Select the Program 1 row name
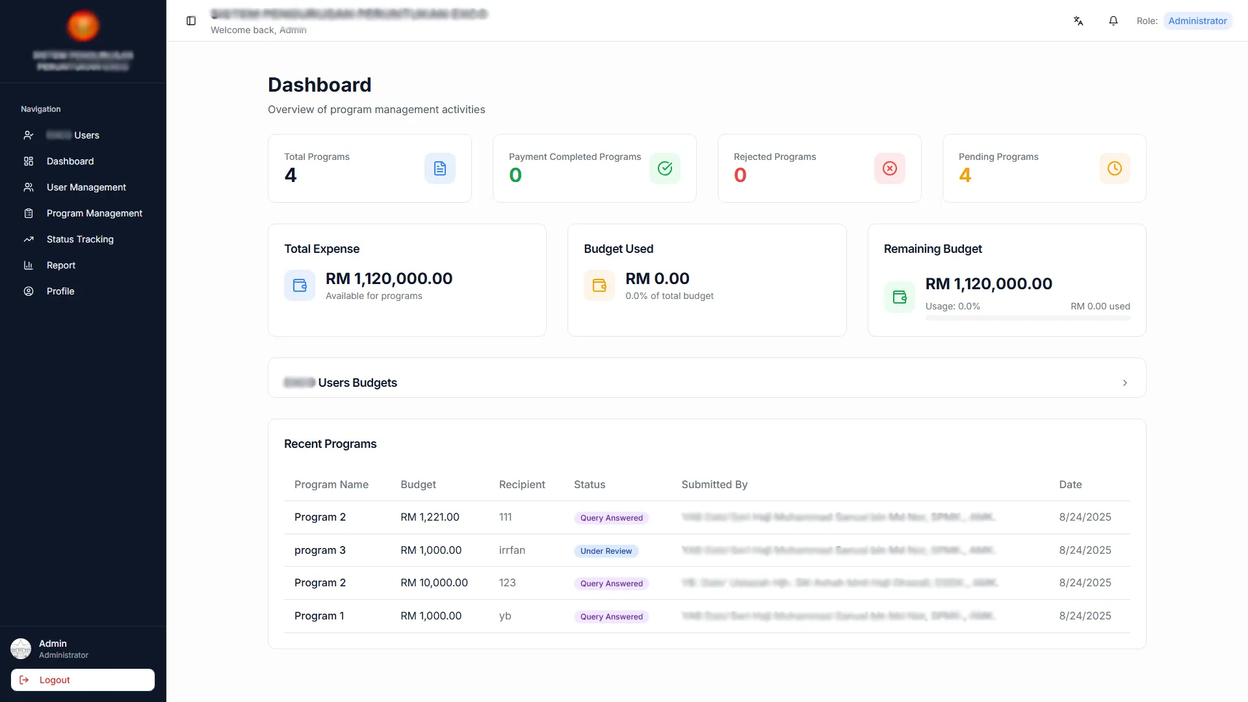The height and width of the screenshot is (702, 1248). click(319, 616)
